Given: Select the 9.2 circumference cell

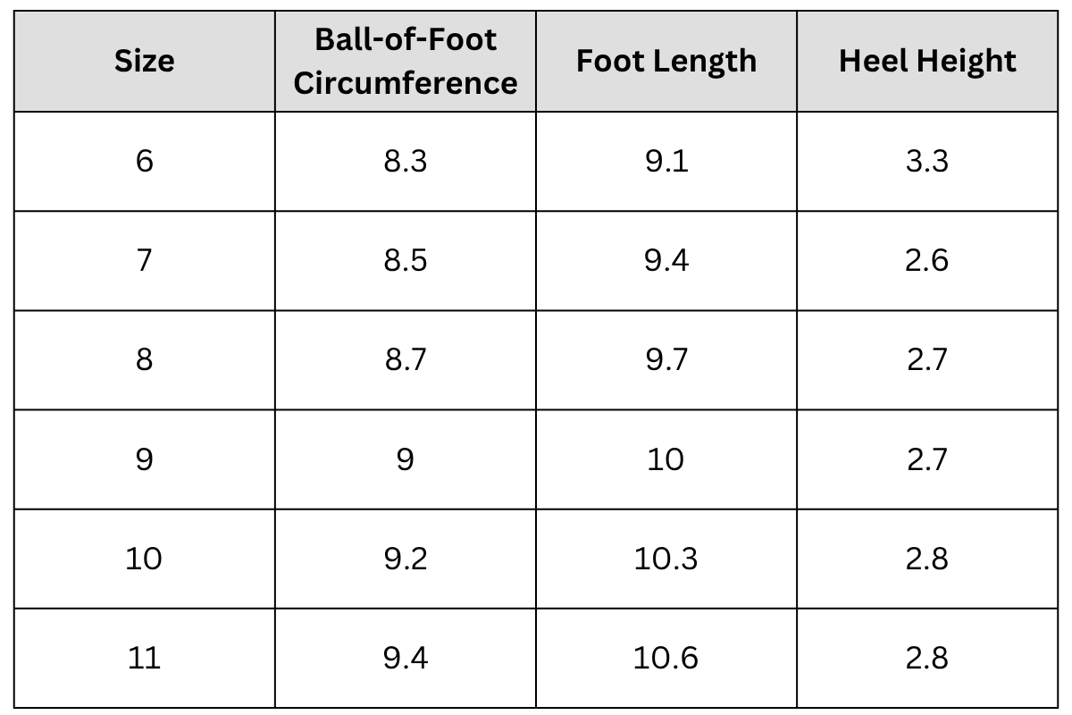Looking at the screenshot, I should (x=406, y=559).
